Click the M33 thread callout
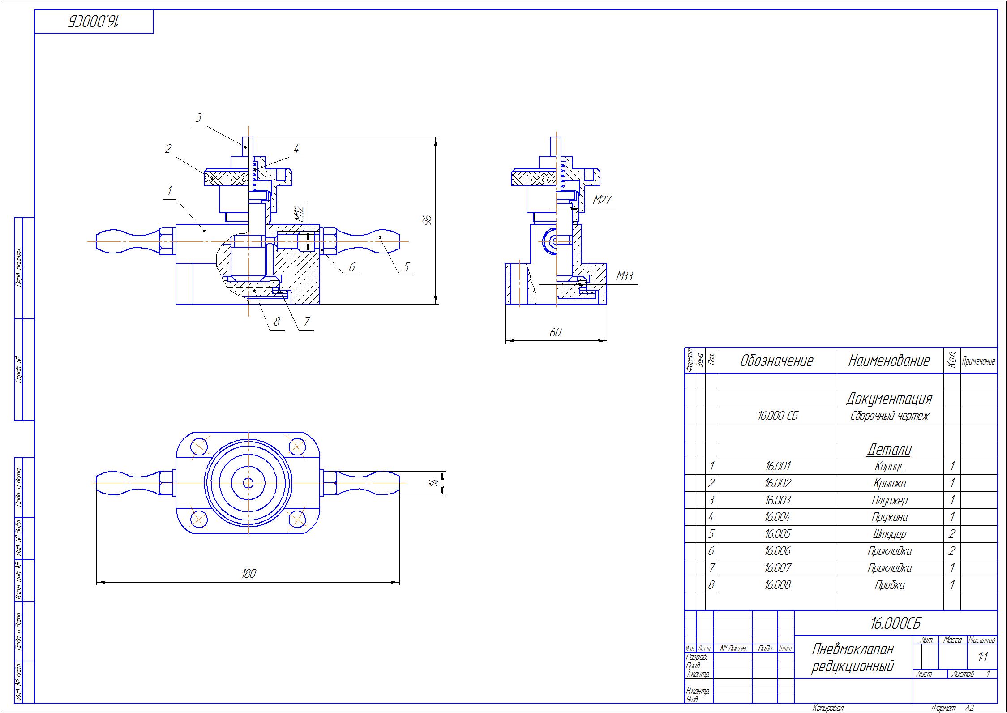1007x713 pixels. [625, 276]
